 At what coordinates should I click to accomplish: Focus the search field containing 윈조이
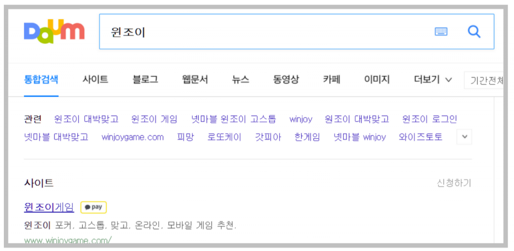(297, 32)
